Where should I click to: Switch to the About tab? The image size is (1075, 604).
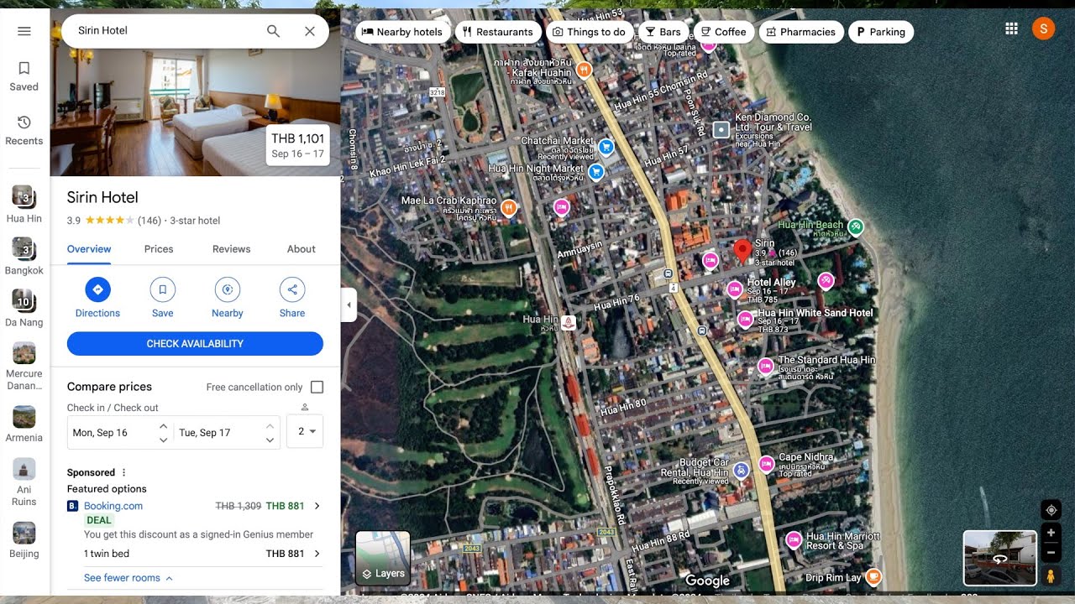pos(302,249)
